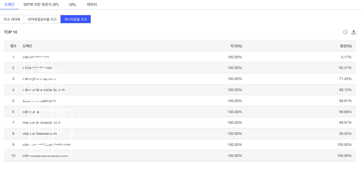Click the rank 10 cell
This screenshot has width=364, height=171.
13,155
